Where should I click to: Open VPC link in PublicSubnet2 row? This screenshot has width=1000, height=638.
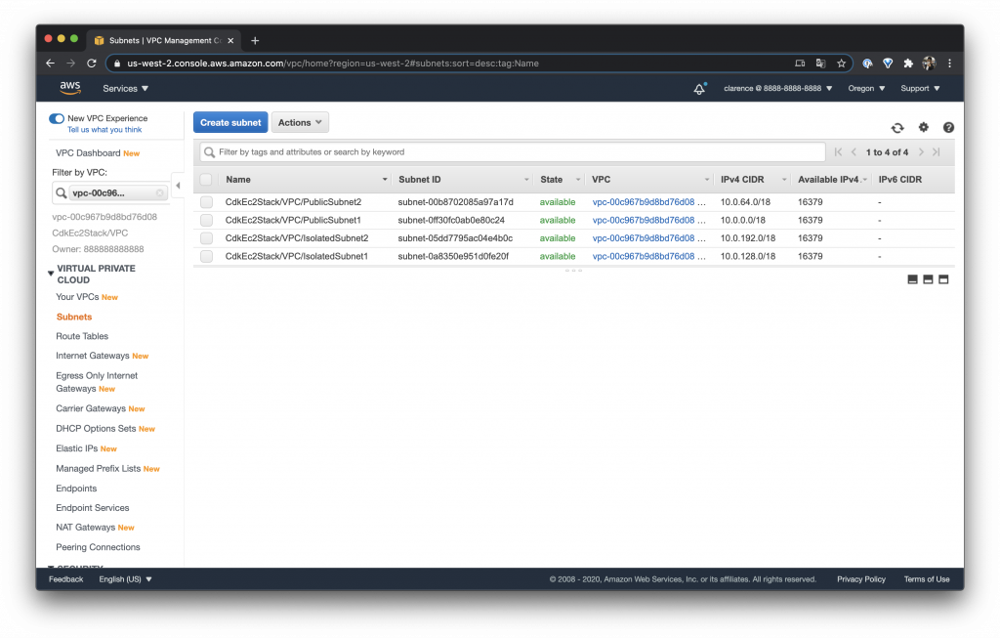[x=643, y=201]
